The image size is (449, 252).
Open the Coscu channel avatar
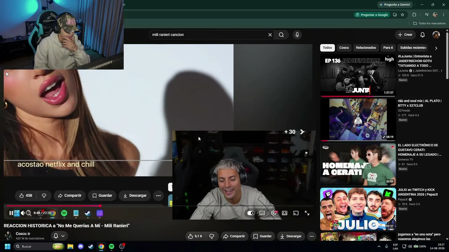click(8, 236)
